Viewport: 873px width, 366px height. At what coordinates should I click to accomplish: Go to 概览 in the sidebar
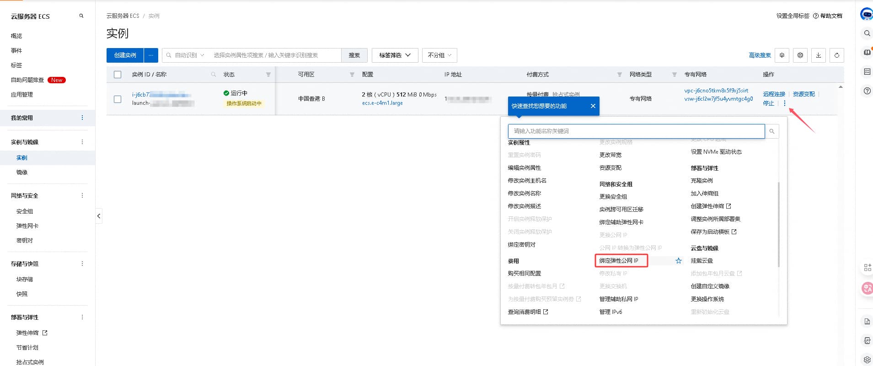click(x=16, y=36)
